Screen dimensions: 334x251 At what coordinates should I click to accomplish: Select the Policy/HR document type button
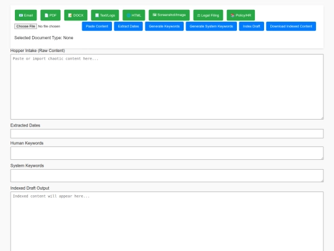tap(241, 15)
